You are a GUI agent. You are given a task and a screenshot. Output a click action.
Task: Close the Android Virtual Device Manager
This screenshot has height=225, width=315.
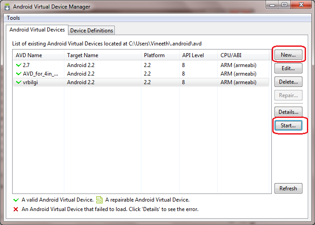(x=301, y=5)
